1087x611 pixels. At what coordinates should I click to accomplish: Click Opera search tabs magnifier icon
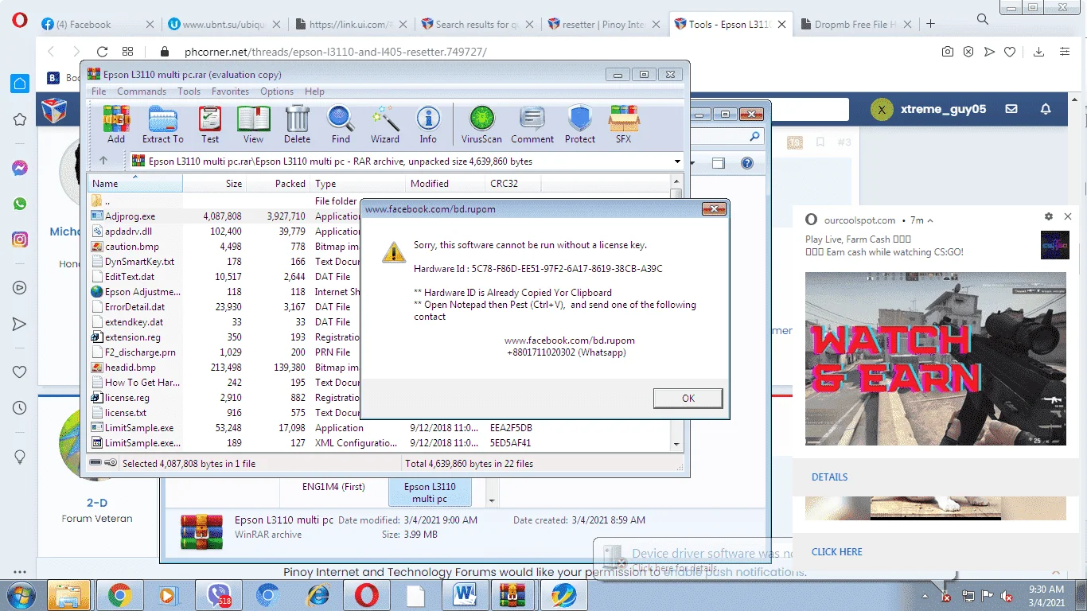(x=983, y=19)
